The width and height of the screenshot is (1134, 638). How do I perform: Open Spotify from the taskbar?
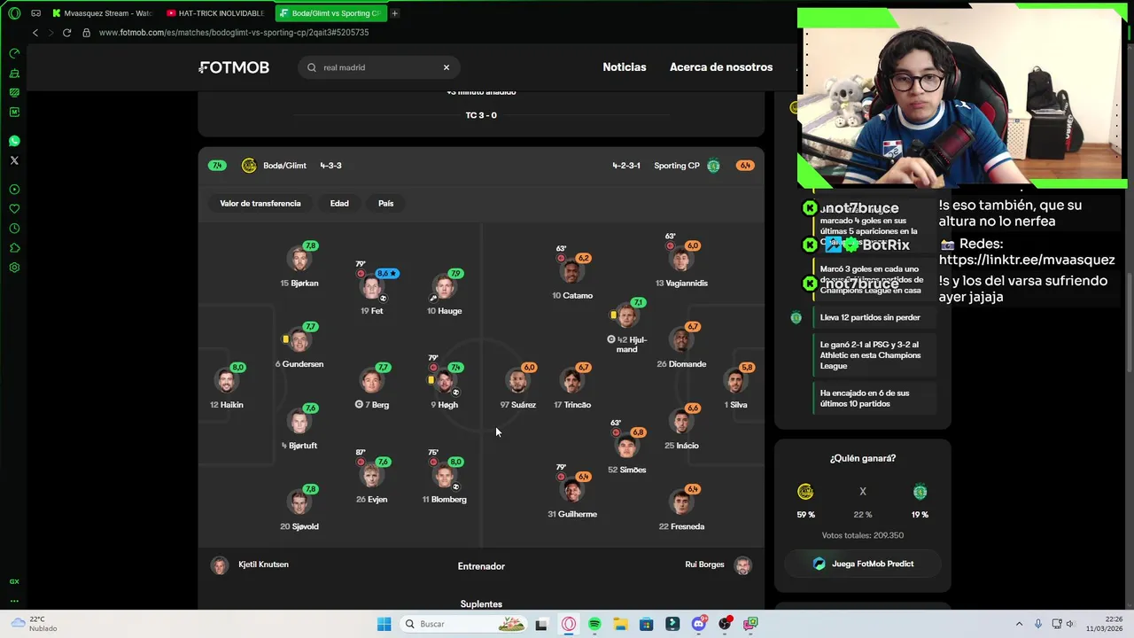coord(594,624)
